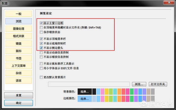Choose dark green swatch in 背景颜色 row
This screenshot has width=176, height=110.
[x=132, y=92]
